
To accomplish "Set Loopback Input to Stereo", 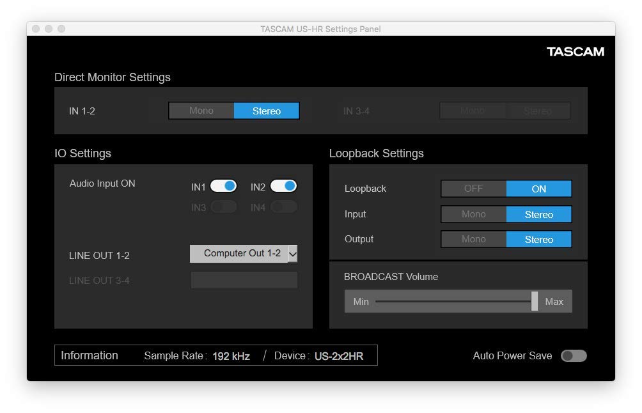I will [538, 214].
